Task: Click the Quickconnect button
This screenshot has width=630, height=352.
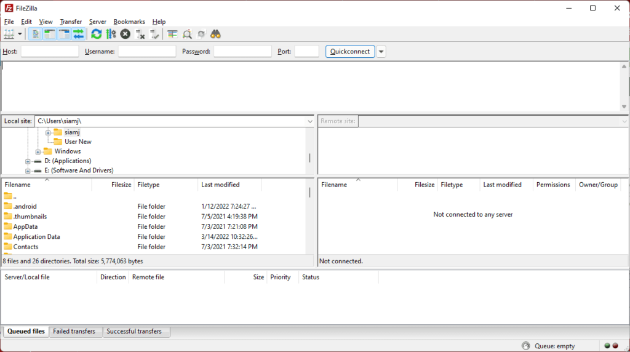Action: coord(350,52)
